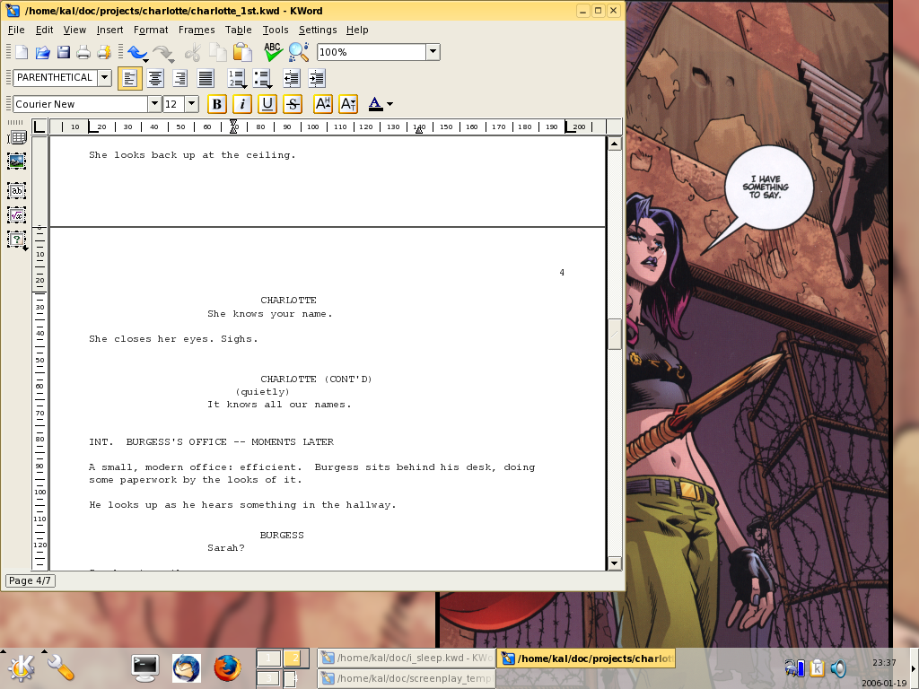Paste from the clipboard icon
The image size is (919, 689).
pos(242,52)
